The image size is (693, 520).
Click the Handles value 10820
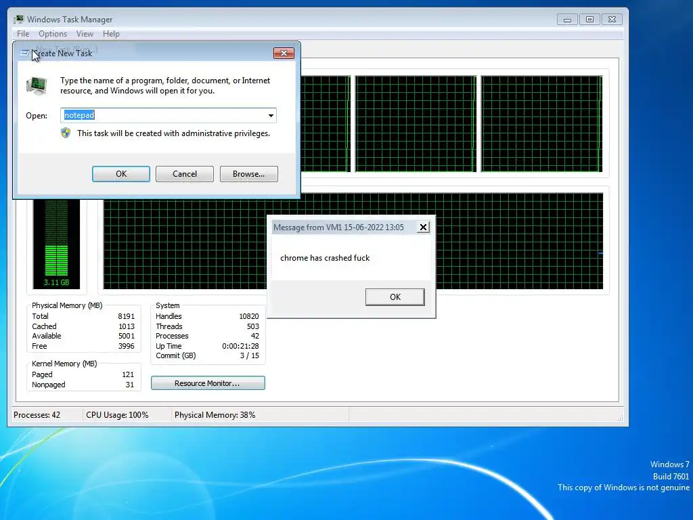[x=249, y=316]
